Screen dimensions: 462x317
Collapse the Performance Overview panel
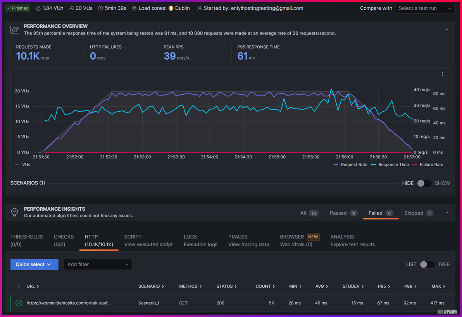coord(447,30)
